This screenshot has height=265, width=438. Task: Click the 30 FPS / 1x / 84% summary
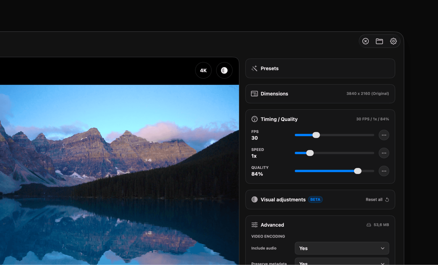click(372, 119)
